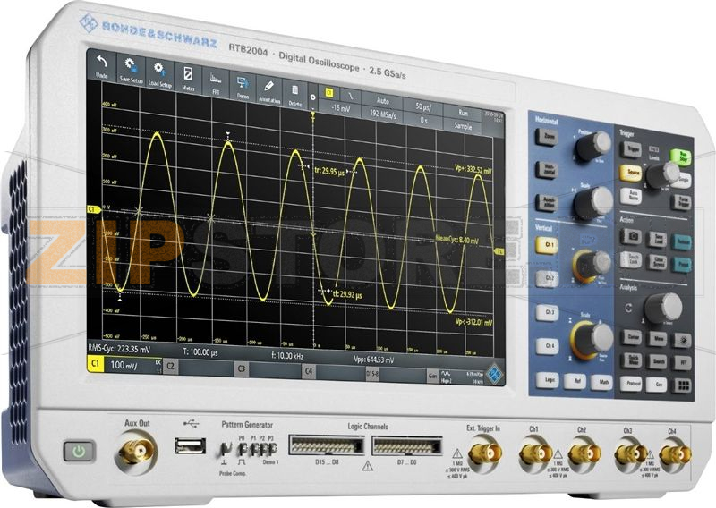Viewport: 716px width, 508px height.
Task: Open the Run status field
Action: [463, 112]
